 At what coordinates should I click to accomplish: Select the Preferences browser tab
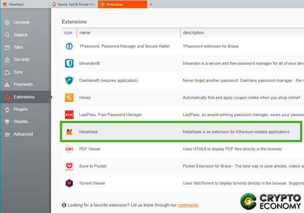[122, 4]
